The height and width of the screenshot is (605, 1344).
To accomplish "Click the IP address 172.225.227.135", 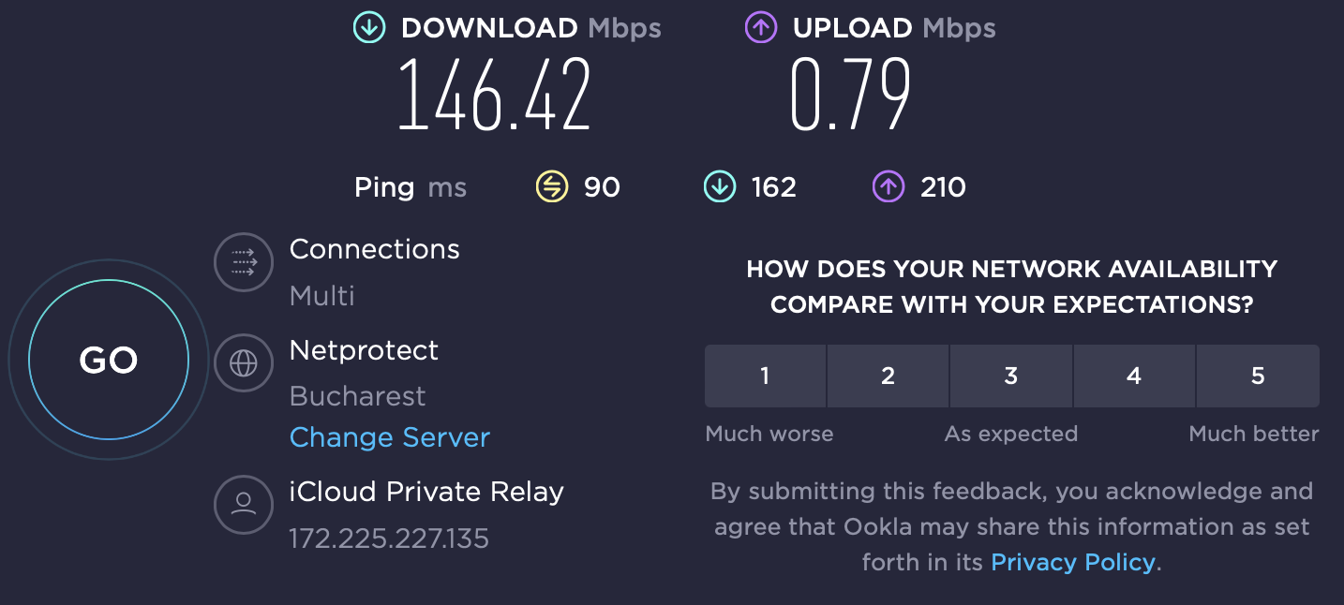I will click(x=389, y=539).
